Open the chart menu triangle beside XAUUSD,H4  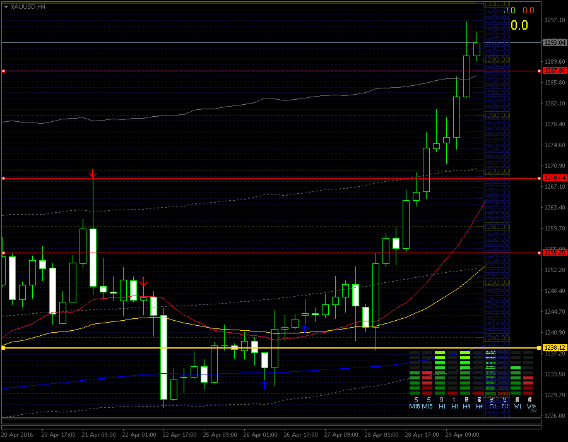tap(6, 7)
